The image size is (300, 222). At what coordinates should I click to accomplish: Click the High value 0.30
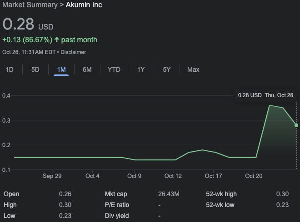pos(65,205)
